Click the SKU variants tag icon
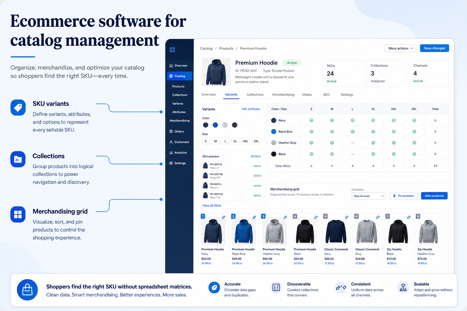467x311 pixels. pyautogui.click(x=18, y=108)
